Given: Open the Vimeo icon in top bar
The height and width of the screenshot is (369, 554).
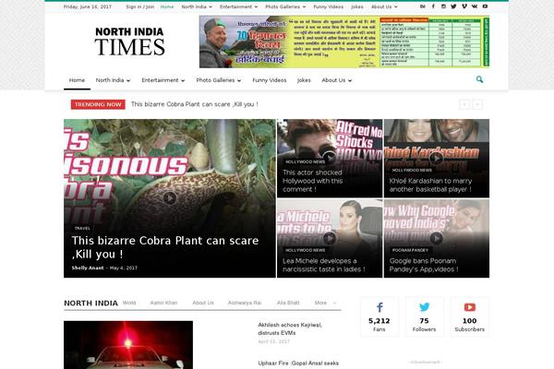Looking at the screenshot, I should click(464, 6).
